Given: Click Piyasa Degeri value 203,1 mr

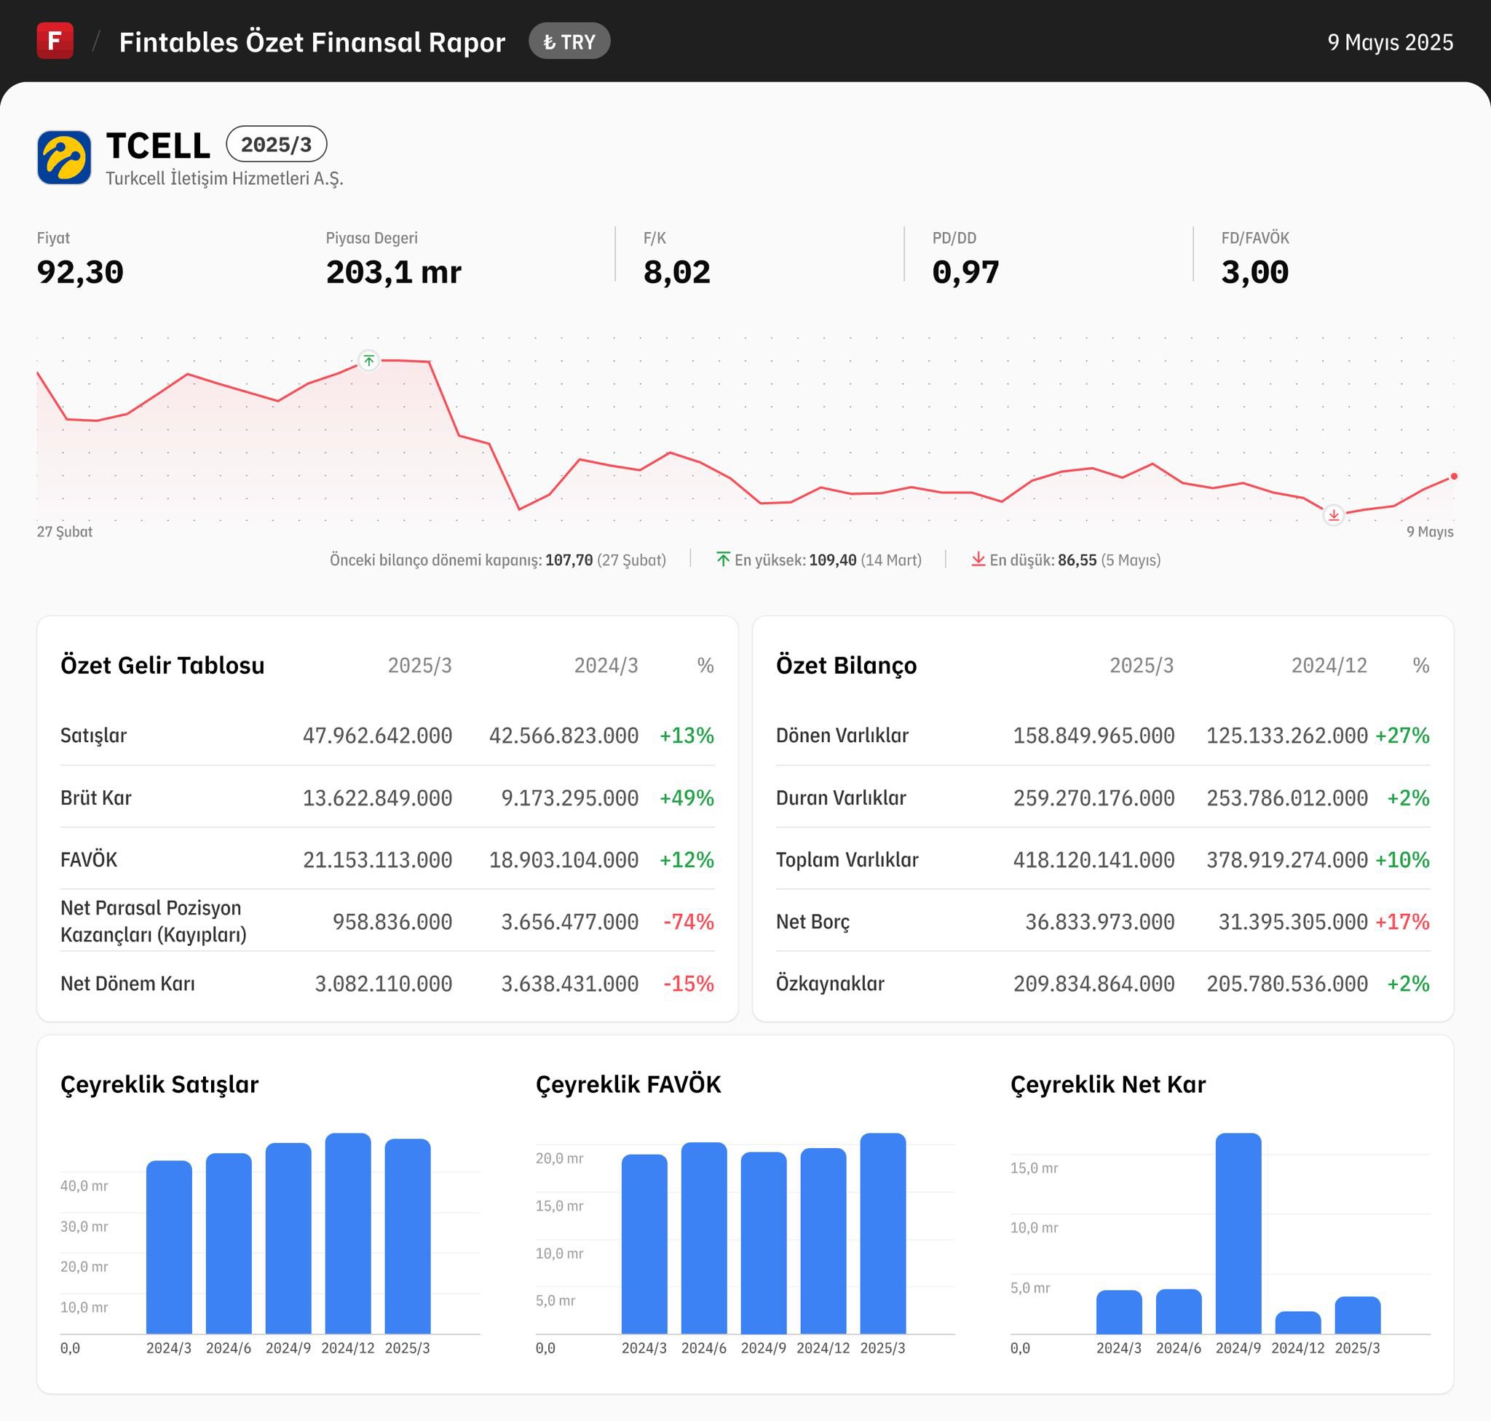Looking at the screenshot, I should pos(393,272).
